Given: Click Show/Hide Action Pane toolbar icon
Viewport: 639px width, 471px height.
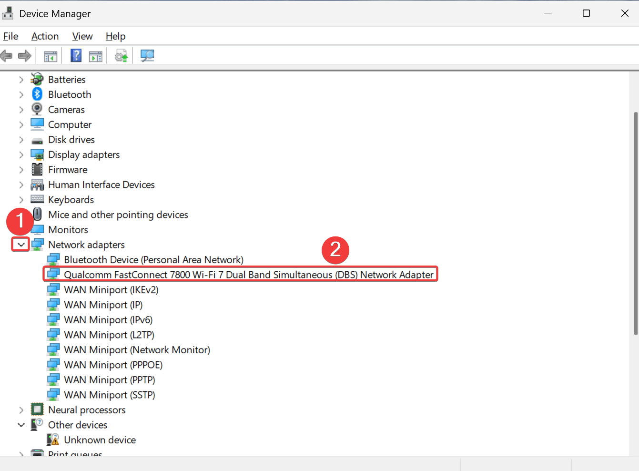Looking at the screenshot, I should coord(96,56).
